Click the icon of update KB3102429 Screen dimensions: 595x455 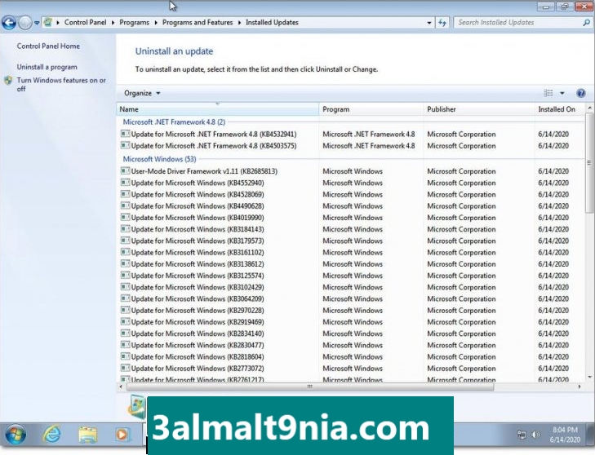pyautogui.click(x=125, y=287)
